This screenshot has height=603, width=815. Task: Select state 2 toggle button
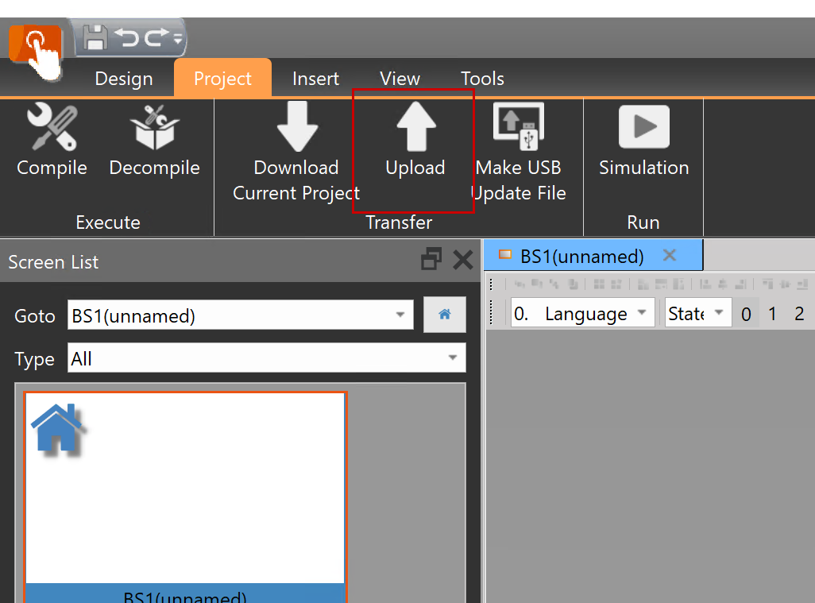coord(799,314)
